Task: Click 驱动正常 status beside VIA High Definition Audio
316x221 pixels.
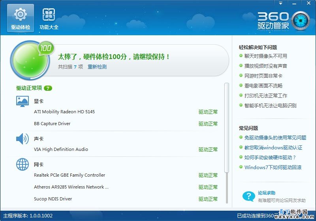Action: pyautogui.click(x=208, y=149)
